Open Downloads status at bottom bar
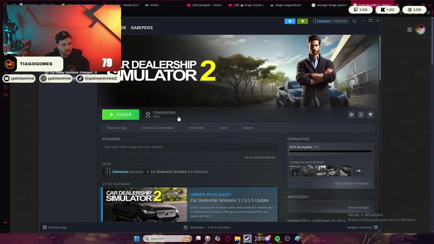Screen dimensions: 434x244 (207, 227)
